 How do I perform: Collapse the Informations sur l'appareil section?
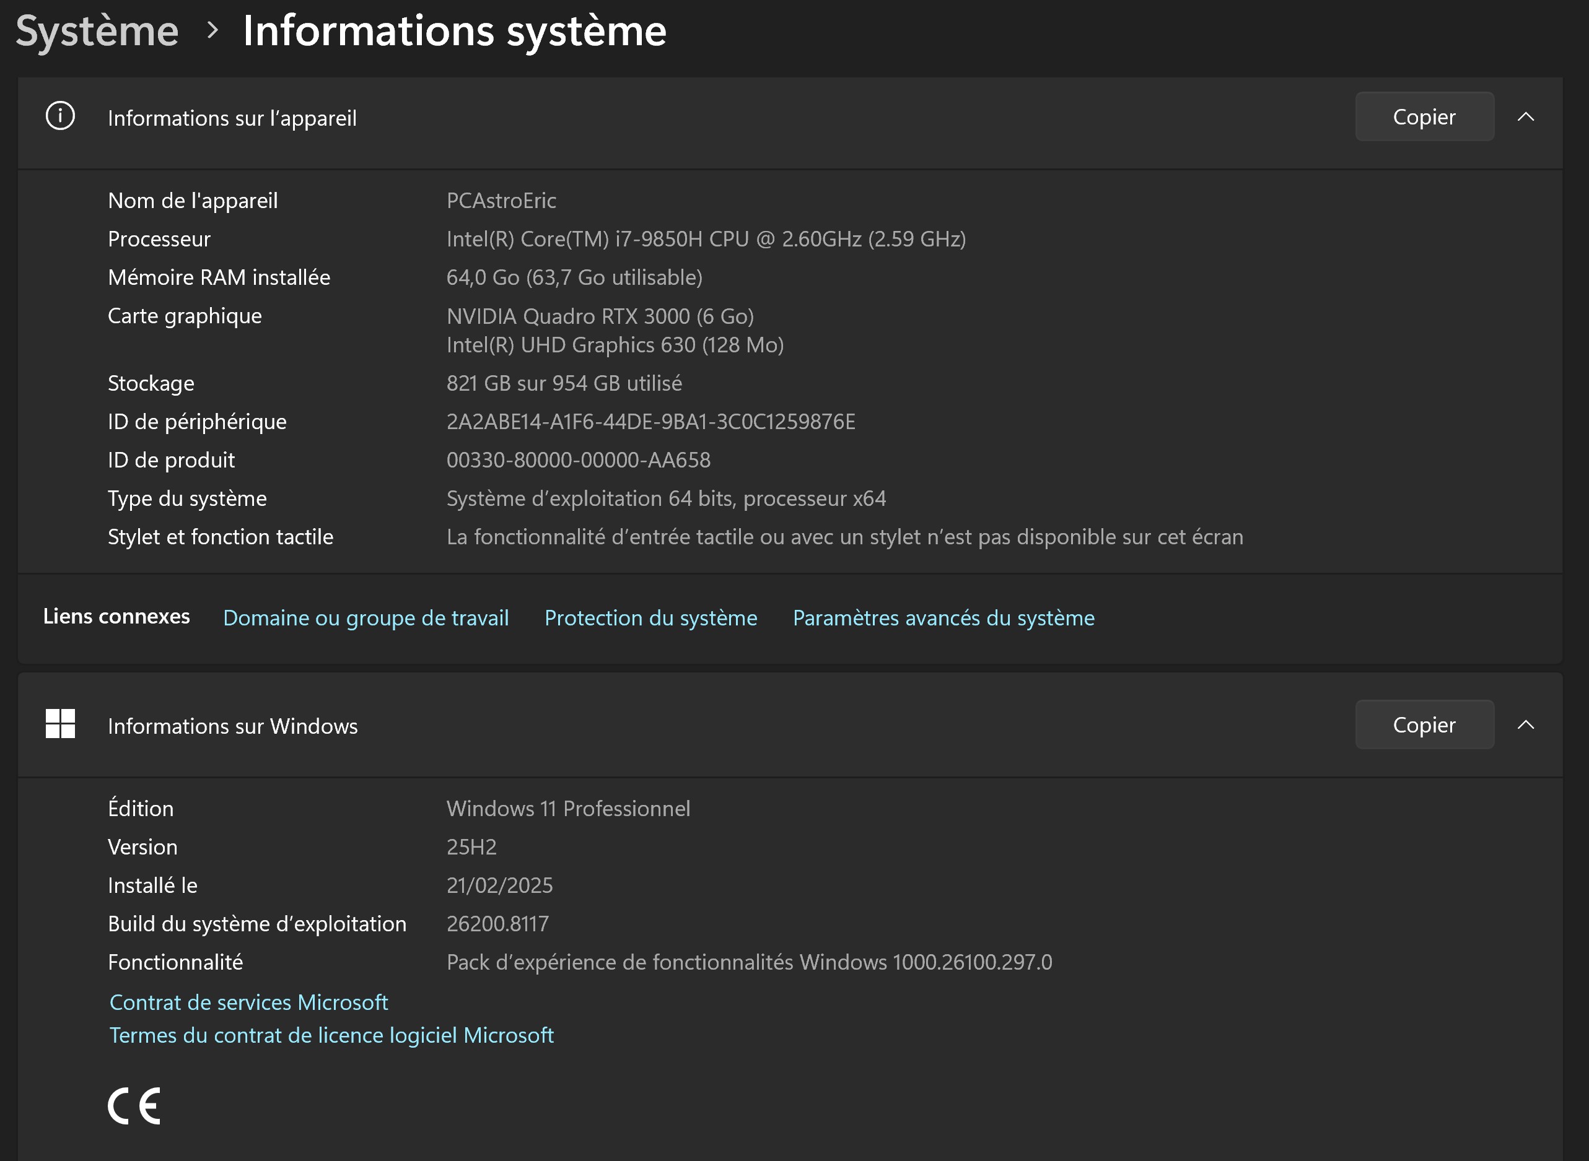tap(1526, 116)
